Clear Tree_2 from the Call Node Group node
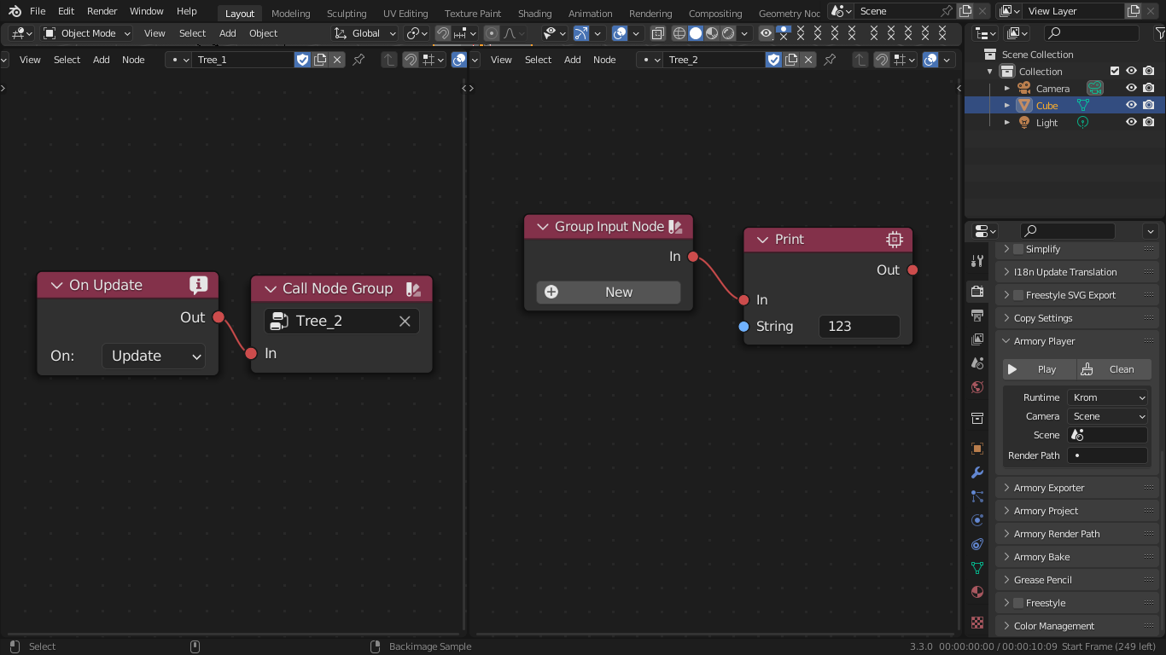The width and height of the screenshot is (1166, 655). click(x=405, y=321)
